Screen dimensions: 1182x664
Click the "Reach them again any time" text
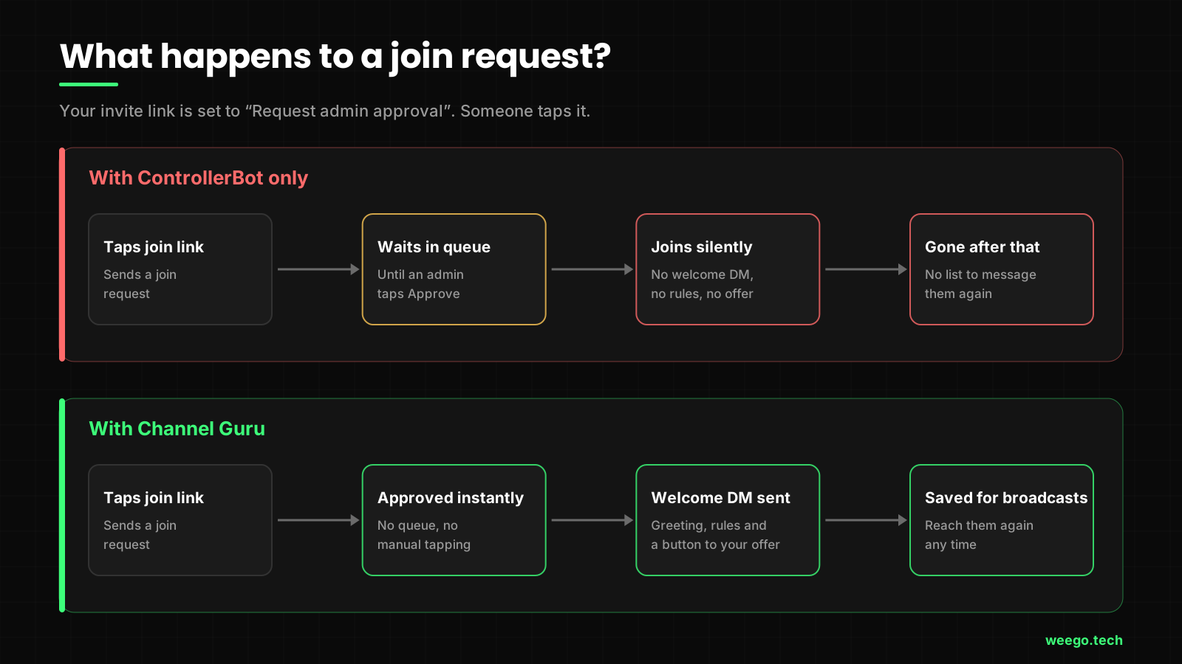pyautogui.click(x=980, y=535)
